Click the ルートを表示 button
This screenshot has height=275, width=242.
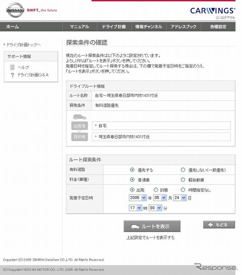(x=152, y=226)
